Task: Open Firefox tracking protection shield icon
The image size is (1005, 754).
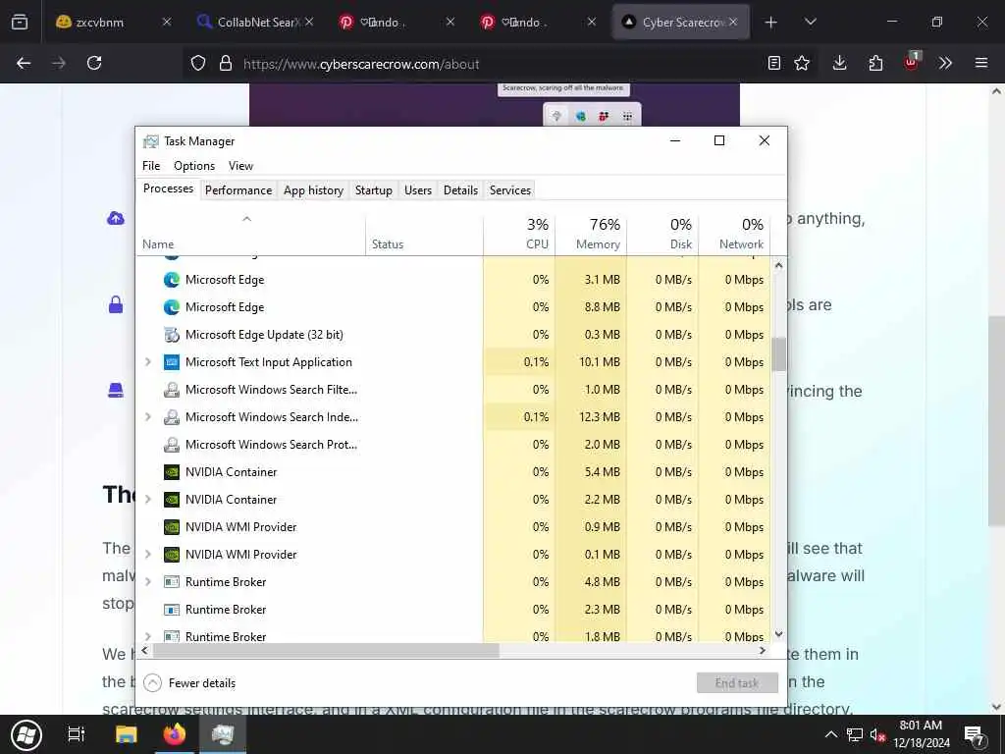Action: (x=198, y=63)
